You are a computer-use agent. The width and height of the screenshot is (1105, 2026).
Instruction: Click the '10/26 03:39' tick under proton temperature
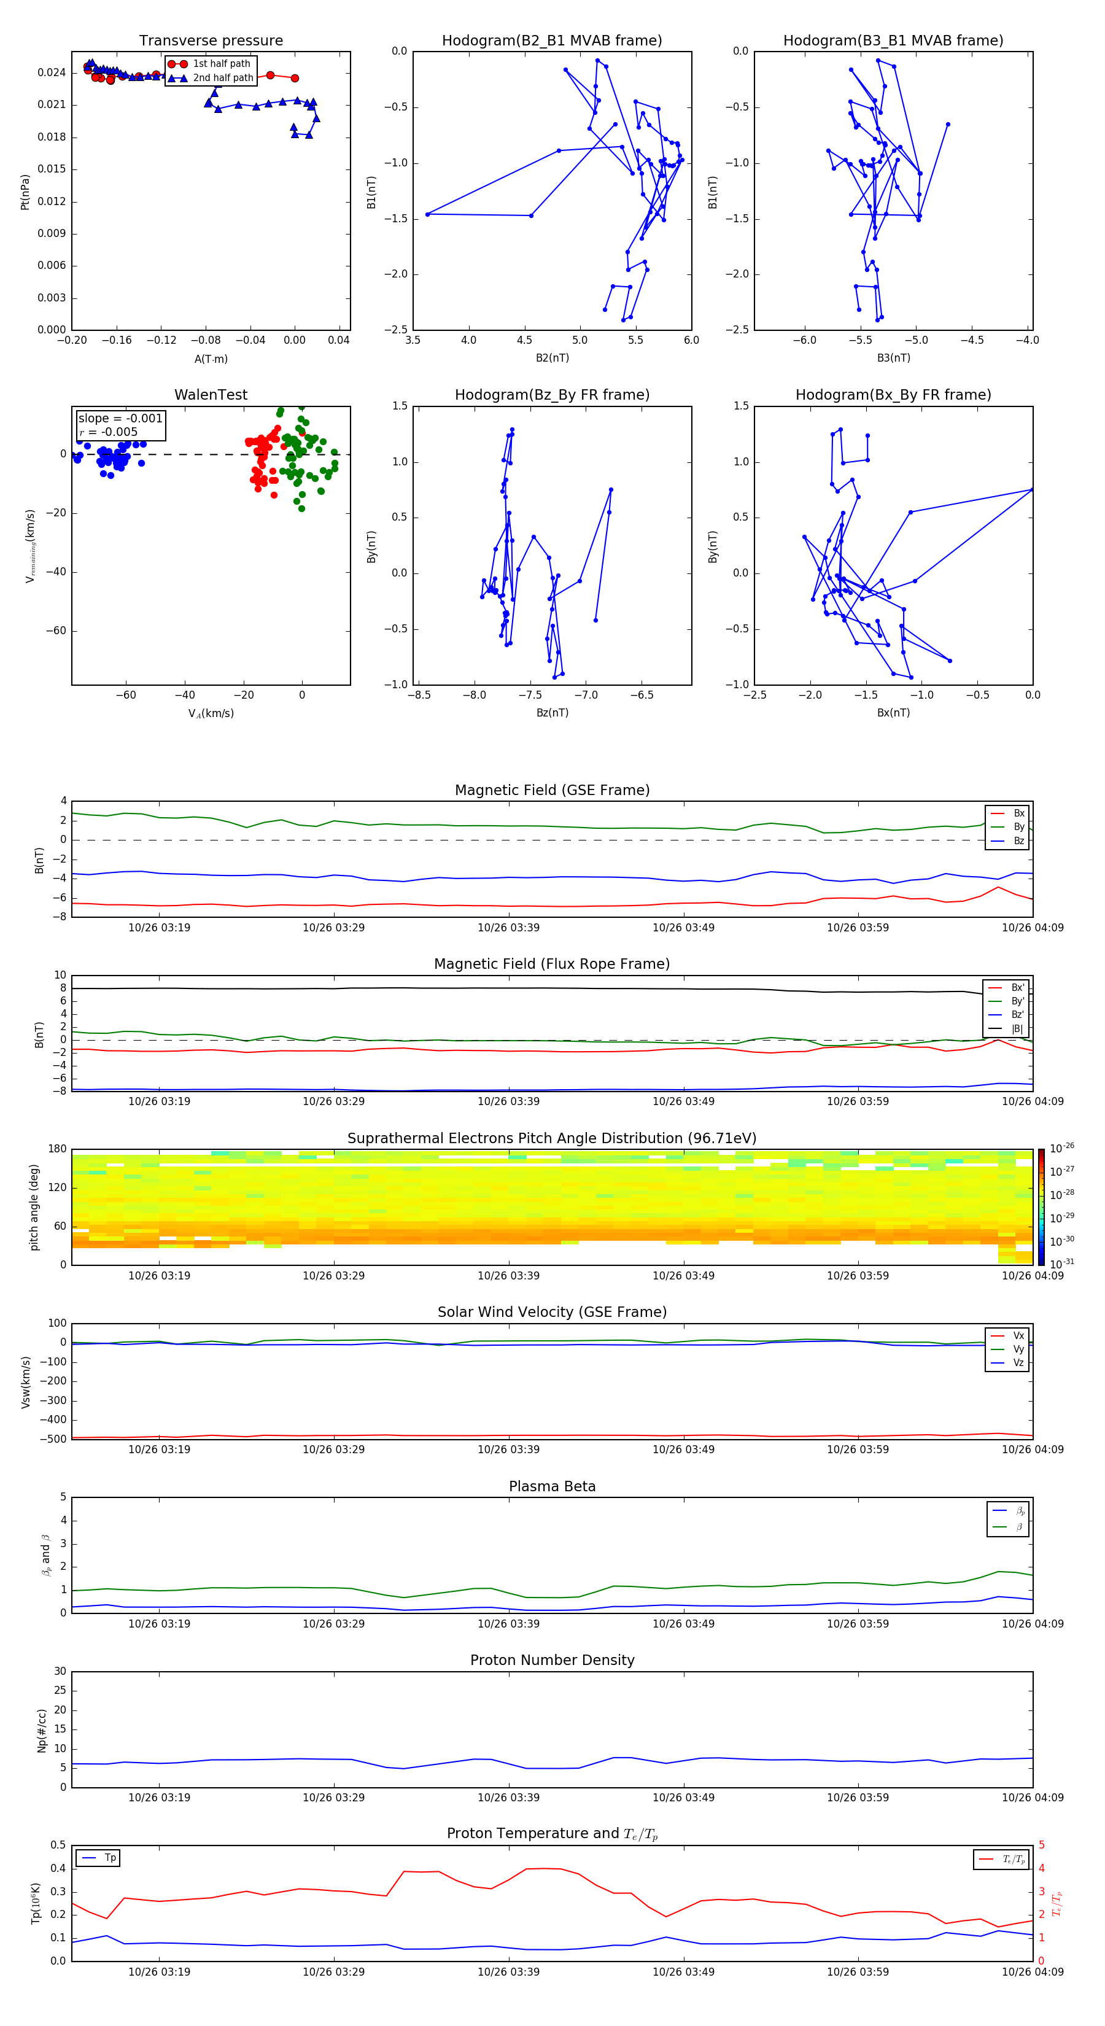pos(508,1972)
